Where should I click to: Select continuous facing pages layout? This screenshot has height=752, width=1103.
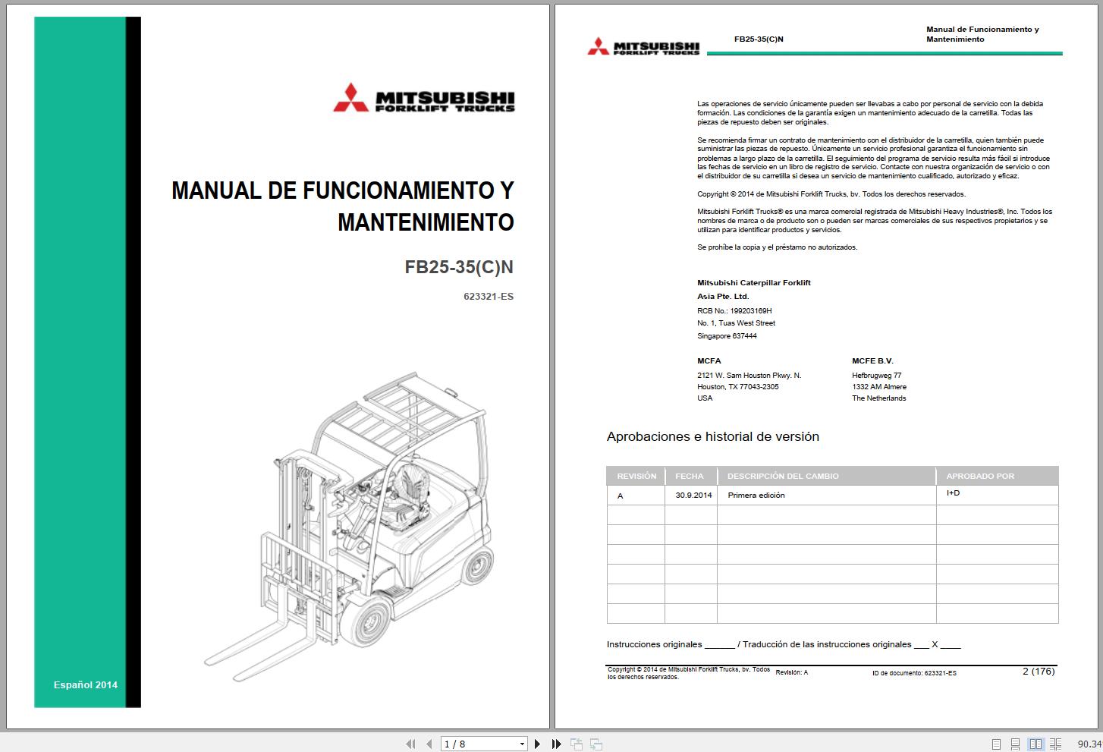click(x=1055, y=744)
